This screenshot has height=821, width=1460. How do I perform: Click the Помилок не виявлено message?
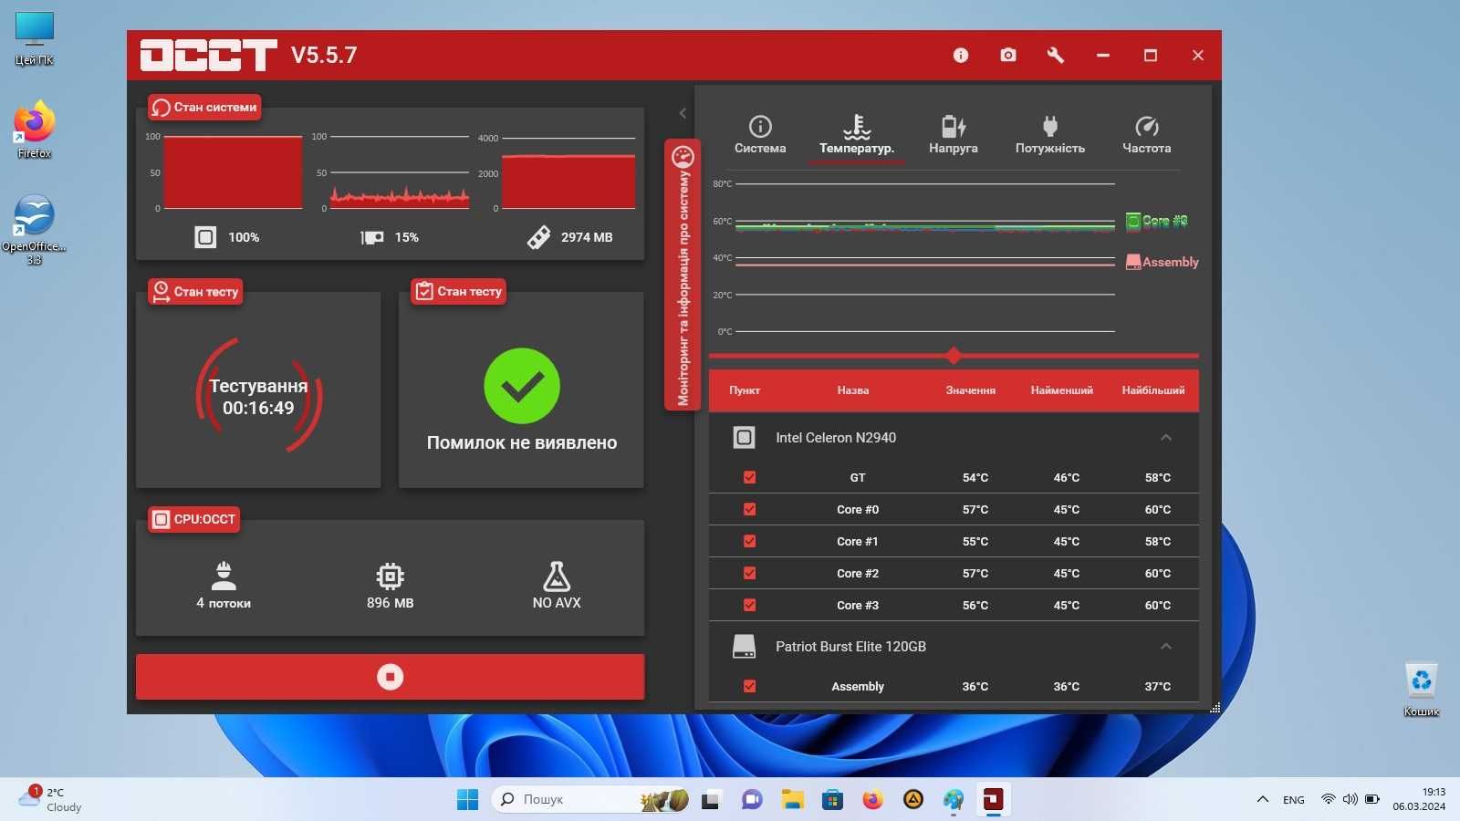coord(522,442)
